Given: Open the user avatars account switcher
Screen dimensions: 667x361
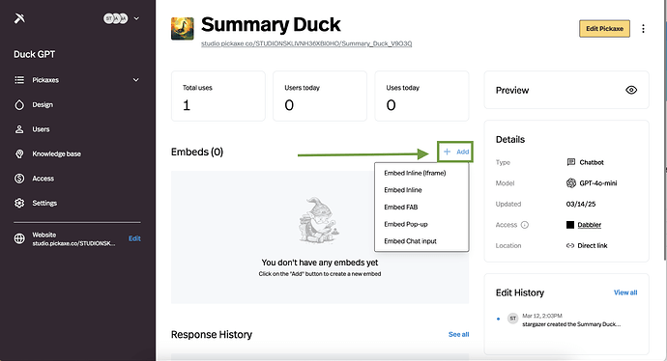Looking at the screenshot, I should [115, 18].
